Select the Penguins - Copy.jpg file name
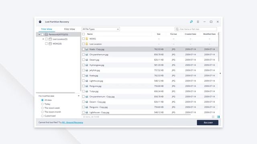The height and width of the screenshot is (144, 257). (x=98, y=107)
